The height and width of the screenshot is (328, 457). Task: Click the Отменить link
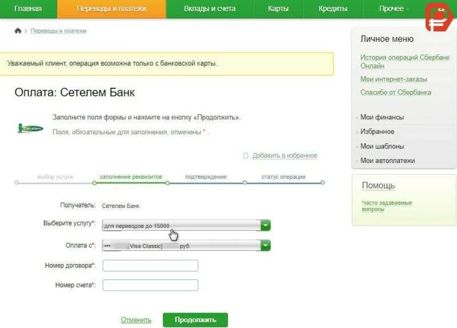point(136,320)
